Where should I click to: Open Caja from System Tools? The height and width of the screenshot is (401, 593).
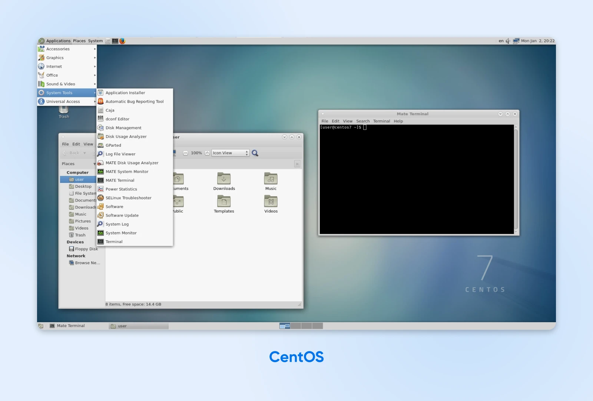[135, 110]
